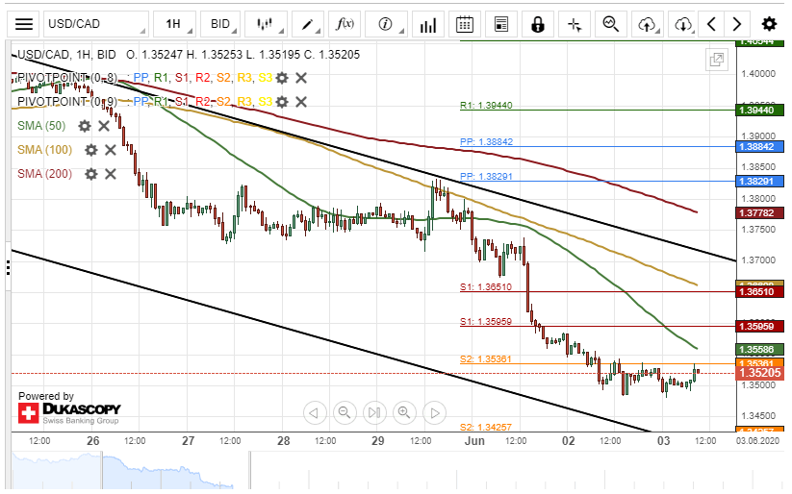This screenshot has height=494, width=792.
Task: Click the S1 1.36510 price tag
Action: coord(759,291)
